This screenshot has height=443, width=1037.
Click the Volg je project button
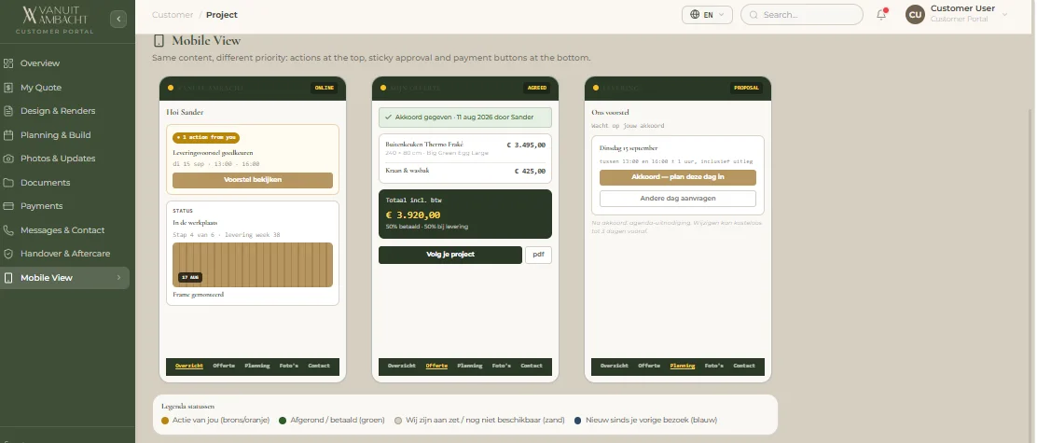click(450, 255)
